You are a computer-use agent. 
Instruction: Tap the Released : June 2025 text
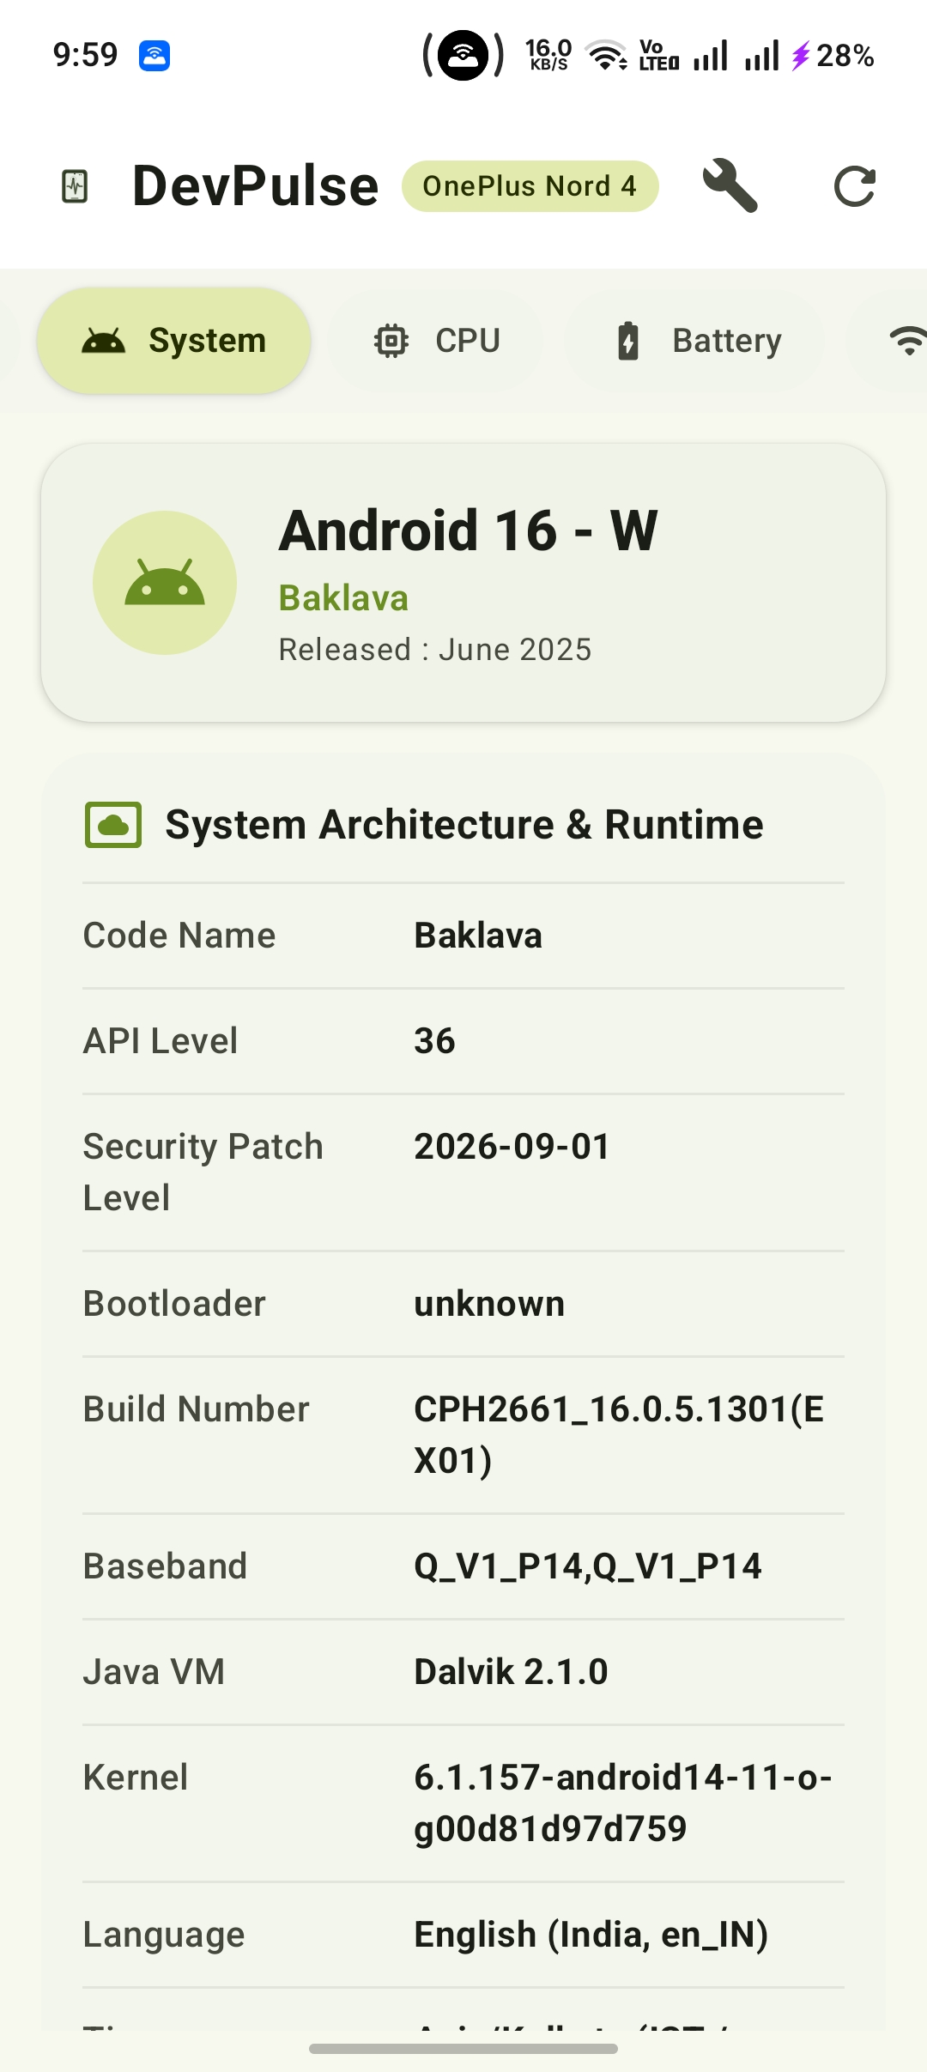click(x=435, y=650)
